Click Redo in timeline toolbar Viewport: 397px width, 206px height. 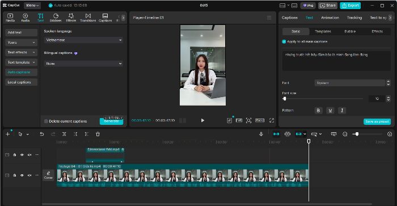click(53, 134)
